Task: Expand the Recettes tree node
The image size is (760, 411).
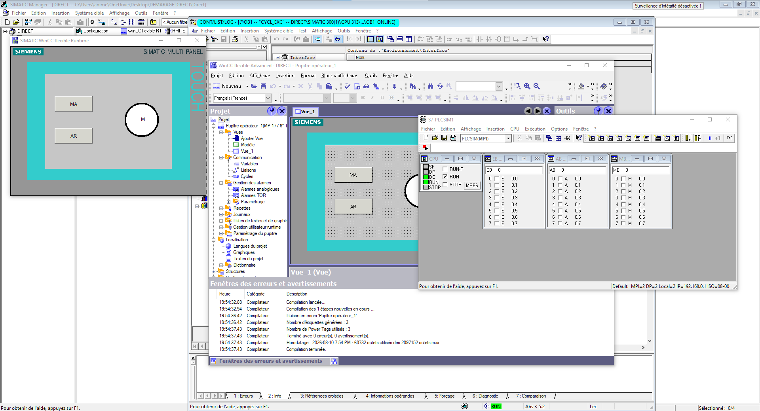Action: pos(221,208)
